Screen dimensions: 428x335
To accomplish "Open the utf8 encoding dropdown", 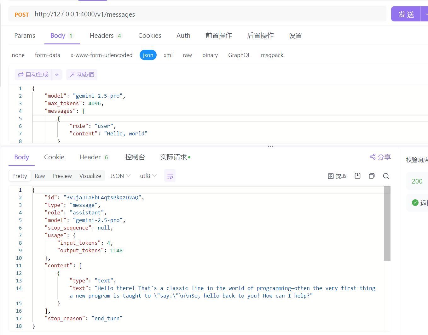I will tap(148, 176).
